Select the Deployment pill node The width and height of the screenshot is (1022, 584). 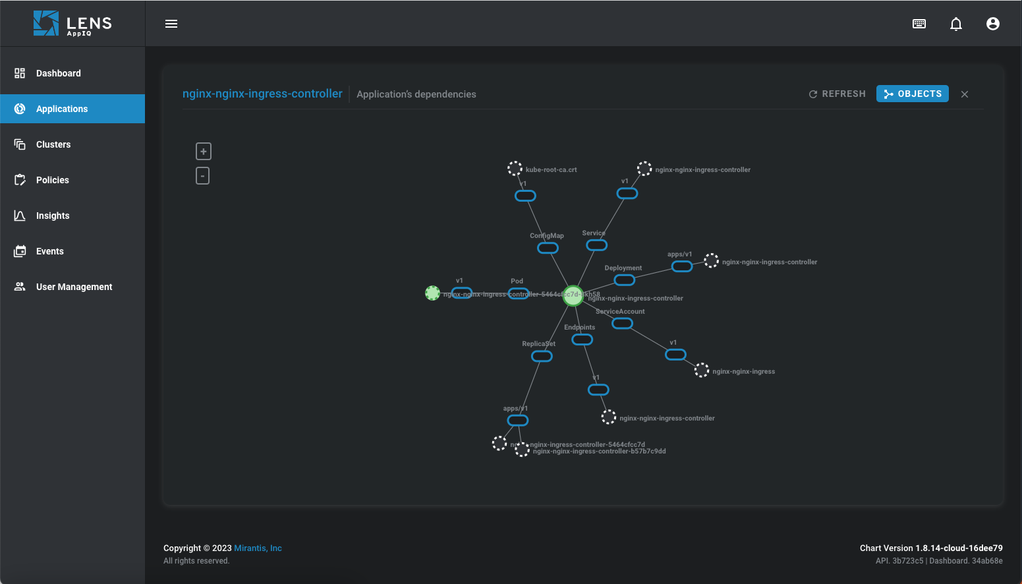click(x=624, y=280)
